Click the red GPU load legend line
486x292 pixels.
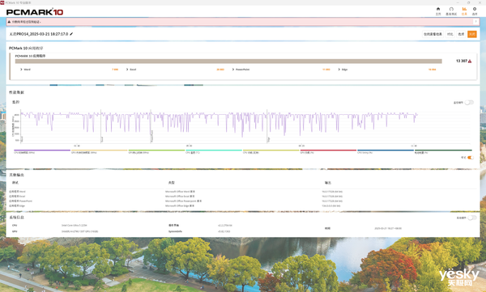pos(328,150)
